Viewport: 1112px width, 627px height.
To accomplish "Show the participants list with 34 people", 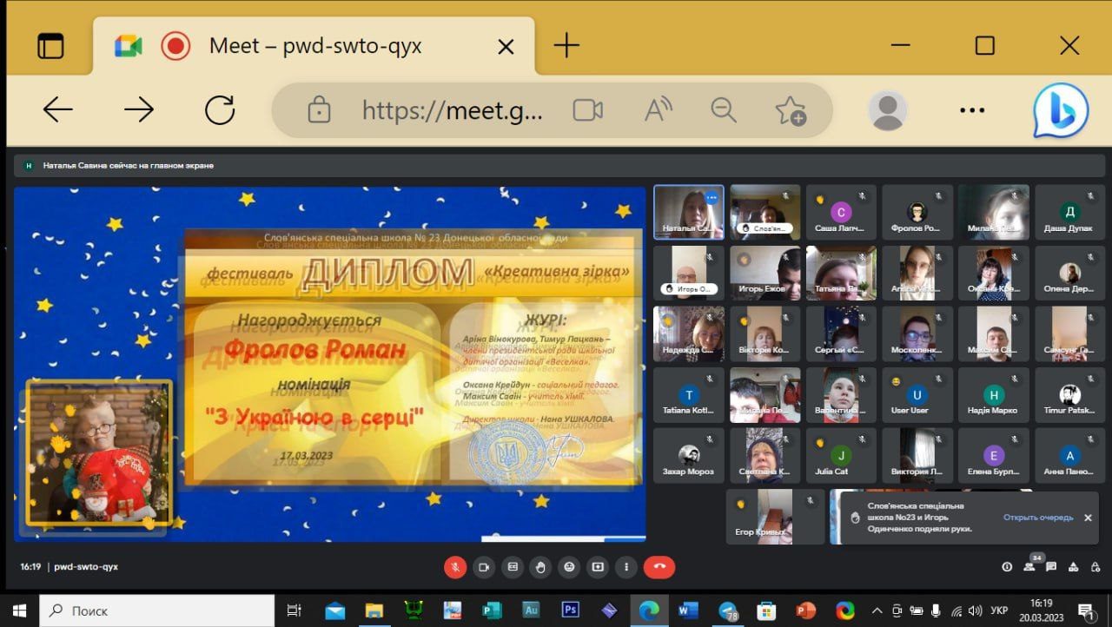I will click(1029, 566).
